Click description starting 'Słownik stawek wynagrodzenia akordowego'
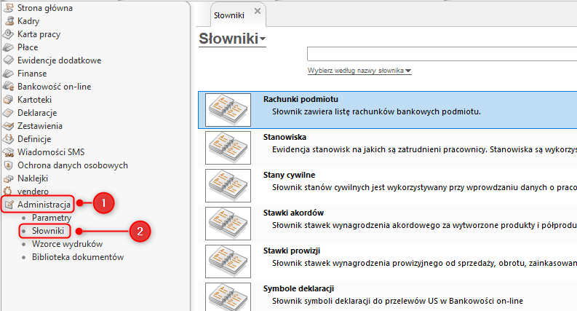The width and height of the screenshot is (577, 311). tap(424, 226)
